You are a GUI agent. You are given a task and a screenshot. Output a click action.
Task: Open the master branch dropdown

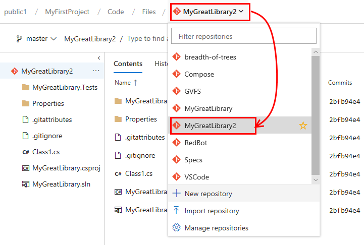pyautogui.click(x=36, y=39)
